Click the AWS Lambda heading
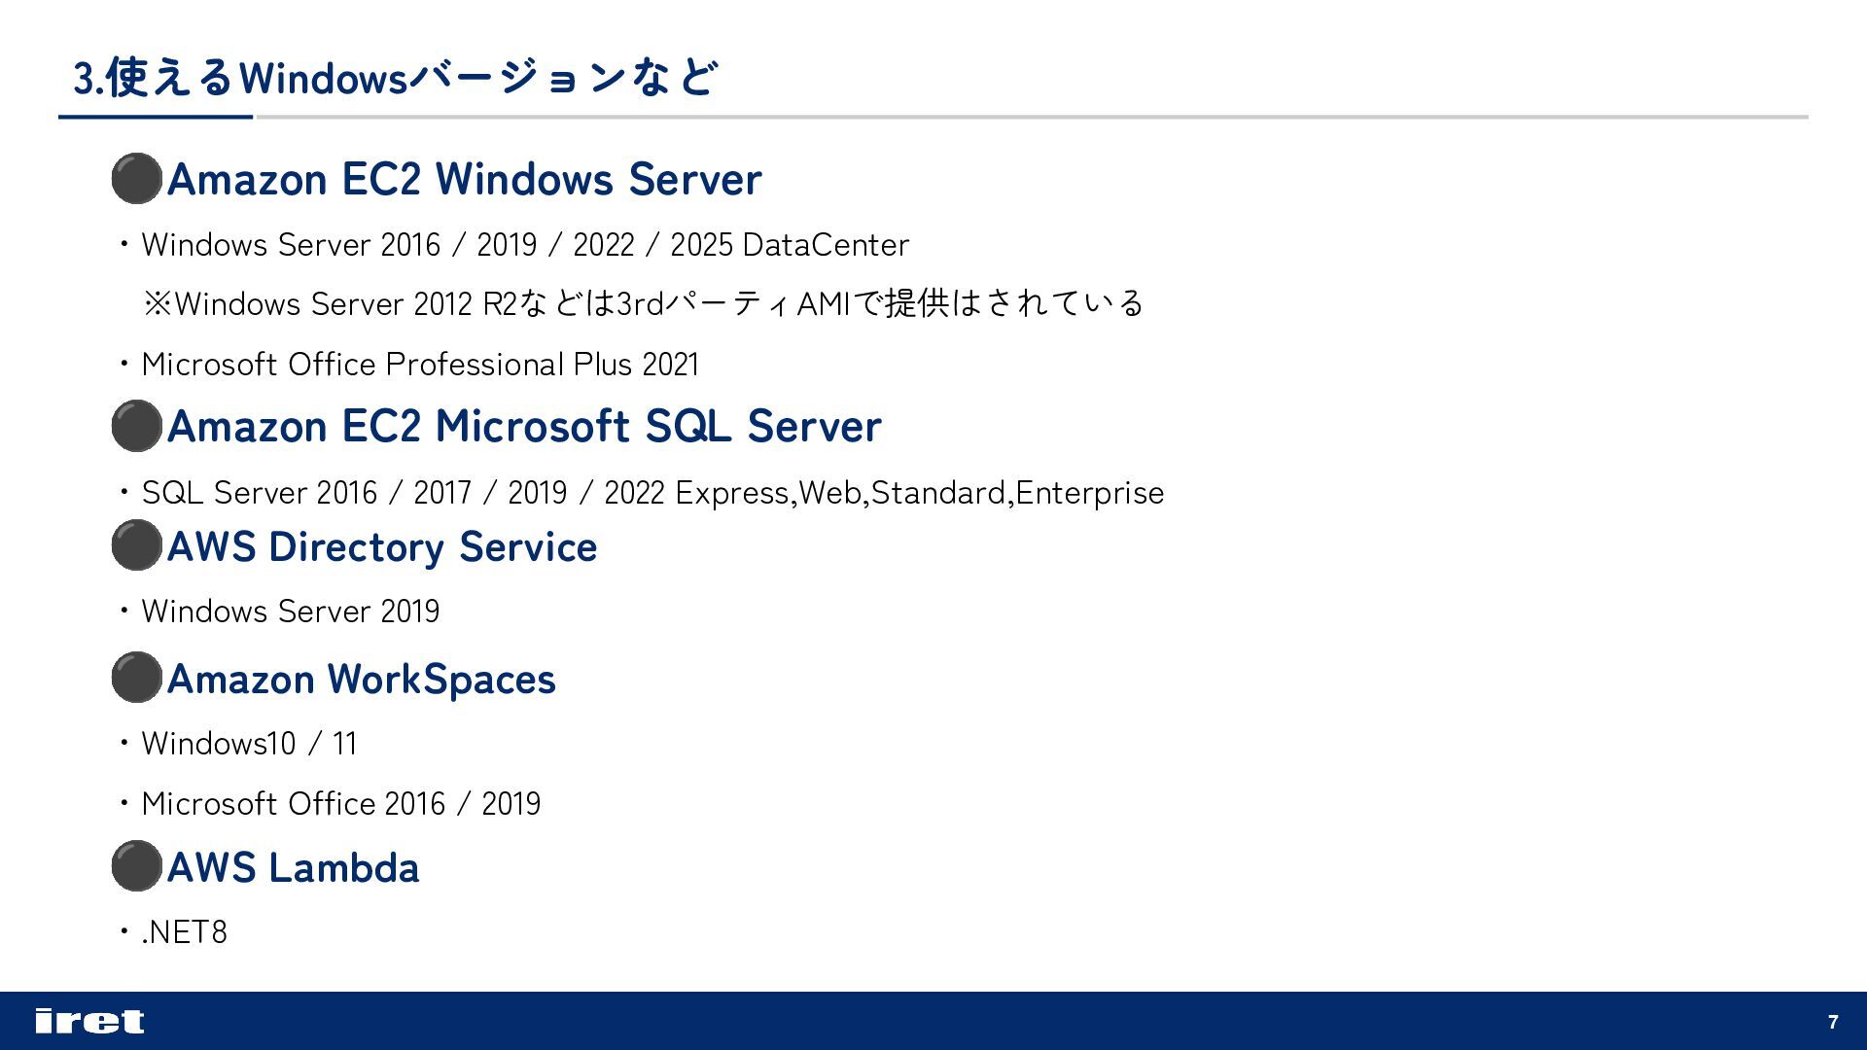Image resolution: width=1867 pixels, height=1050 pixels. [293, 868]
